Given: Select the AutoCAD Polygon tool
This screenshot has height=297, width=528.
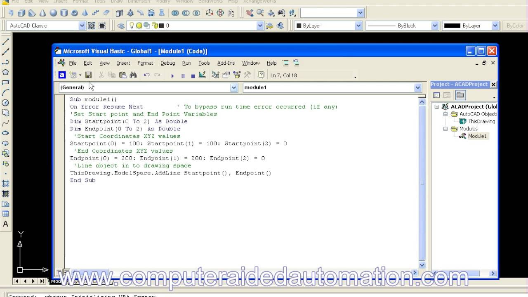Looking at the screenshot, I should (x=6, y=72).
